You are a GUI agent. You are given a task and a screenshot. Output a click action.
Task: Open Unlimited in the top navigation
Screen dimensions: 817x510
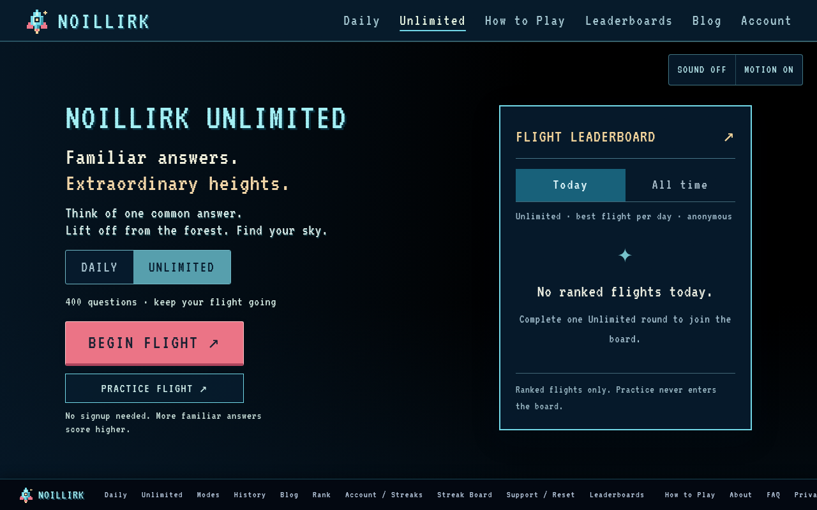(x=433, y=21)
